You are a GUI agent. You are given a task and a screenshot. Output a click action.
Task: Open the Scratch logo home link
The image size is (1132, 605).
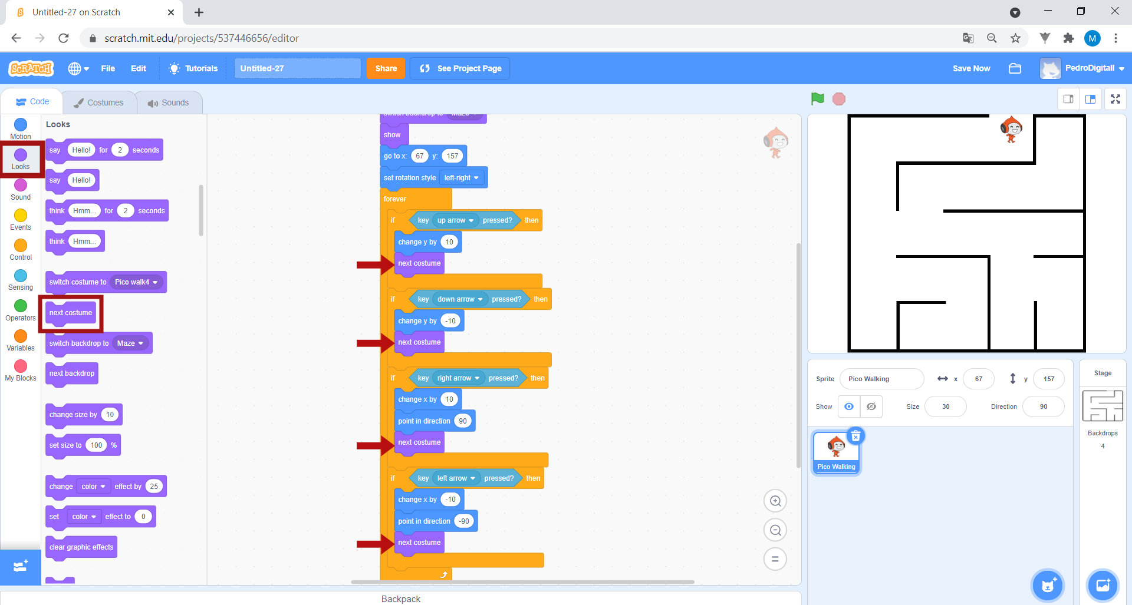click(x=31, y=68)
